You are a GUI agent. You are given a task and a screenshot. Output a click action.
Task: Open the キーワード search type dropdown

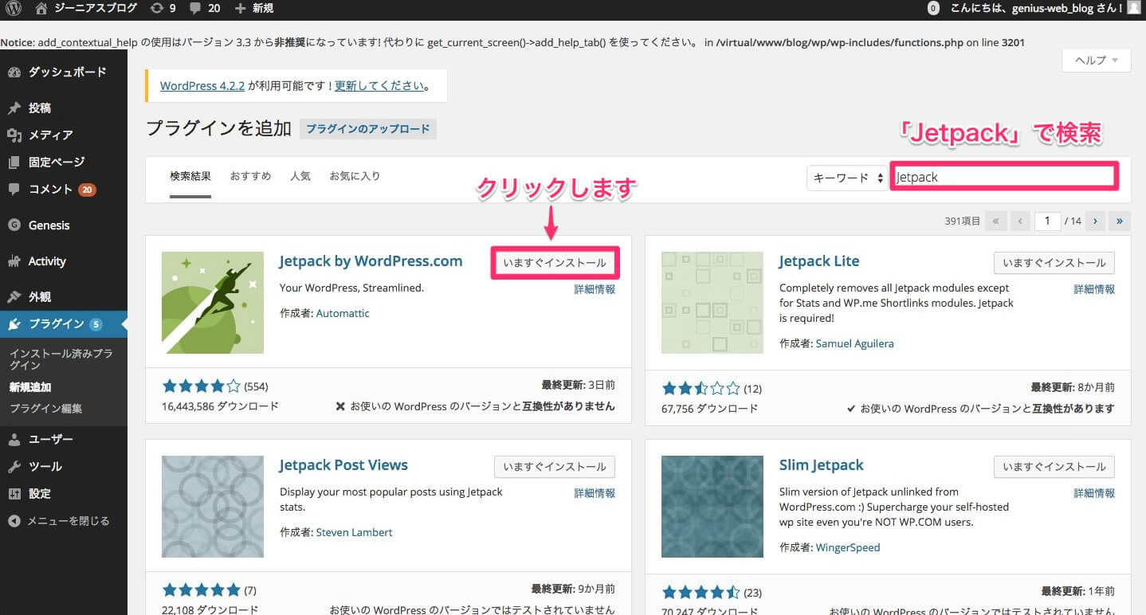[846, 178]
